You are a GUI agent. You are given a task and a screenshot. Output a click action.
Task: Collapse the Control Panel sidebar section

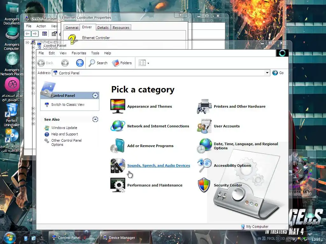point(95,95)
